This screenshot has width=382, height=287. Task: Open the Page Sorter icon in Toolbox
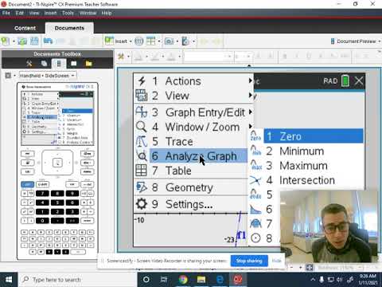pos(44,64)
